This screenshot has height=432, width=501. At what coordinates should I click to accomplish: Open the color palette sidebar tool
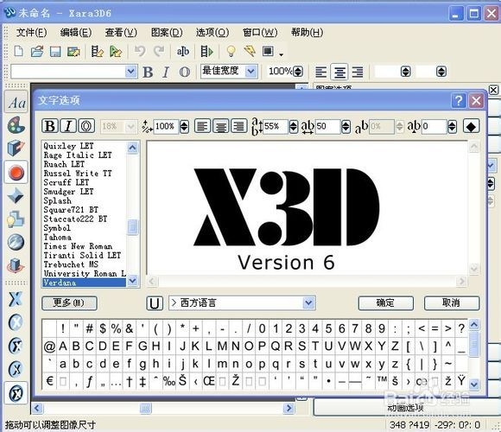pos(16,125)
